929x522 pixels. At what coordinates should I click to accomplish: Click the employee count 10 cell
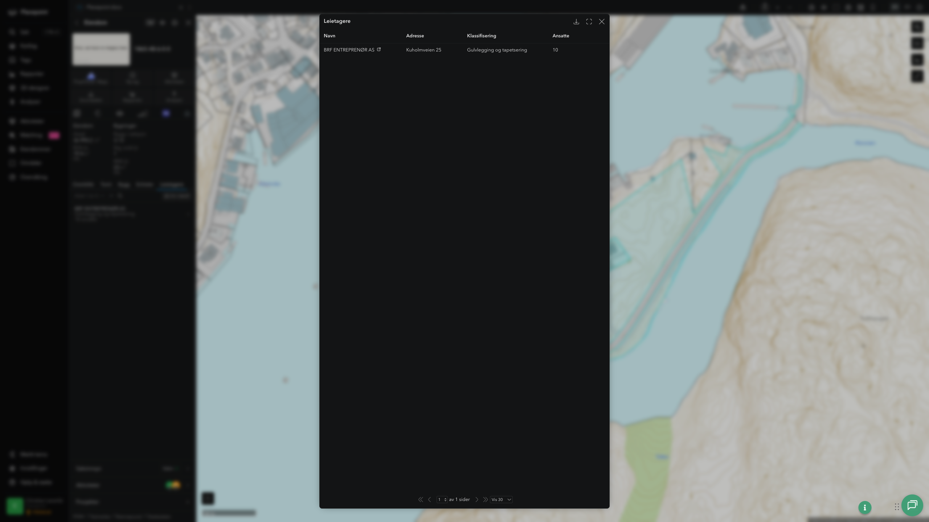[555, 50]
